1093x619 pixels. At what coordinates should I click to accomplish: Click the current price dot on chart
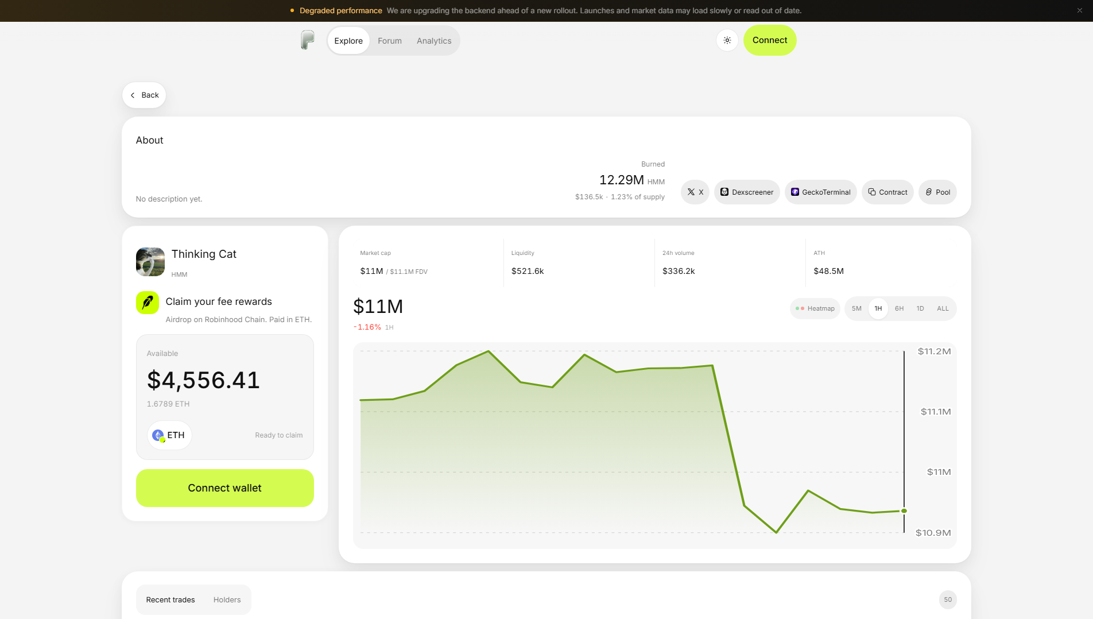[x=904, y=510]
